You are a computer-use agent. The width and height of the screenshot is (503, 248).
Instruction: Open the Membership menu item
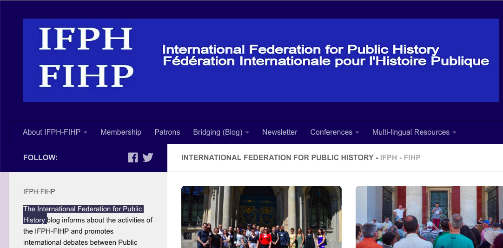[121, 132]
